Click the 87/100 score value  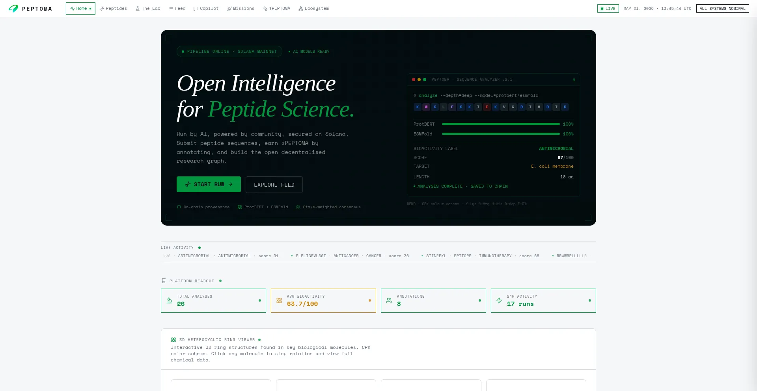click(x=565, y=158)
